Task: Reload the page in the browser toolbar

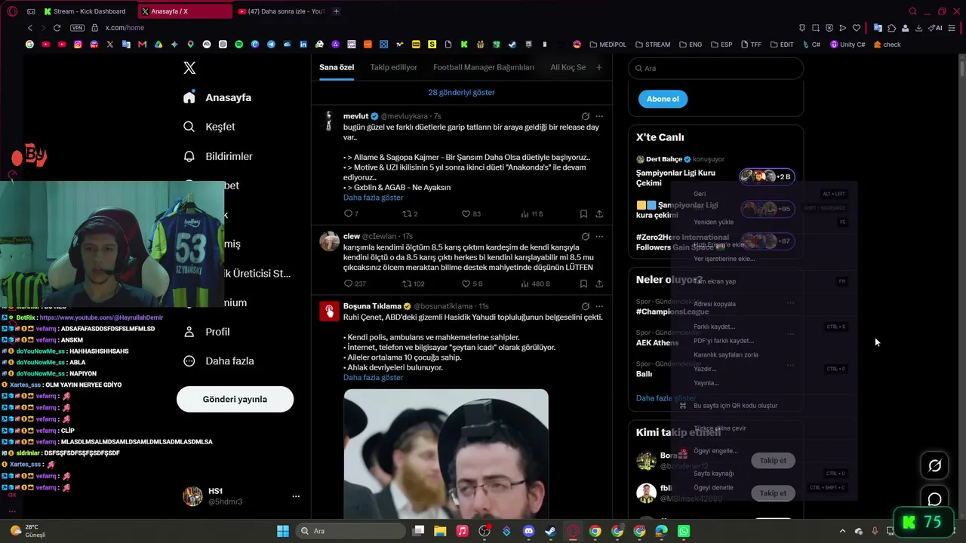Action: (x=57, y=28)
